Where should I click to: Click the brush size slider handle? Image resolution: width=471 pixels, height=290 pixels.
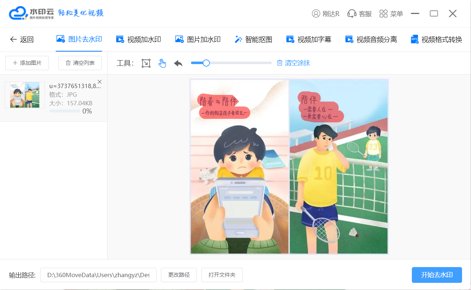click(x=206, y=63)
